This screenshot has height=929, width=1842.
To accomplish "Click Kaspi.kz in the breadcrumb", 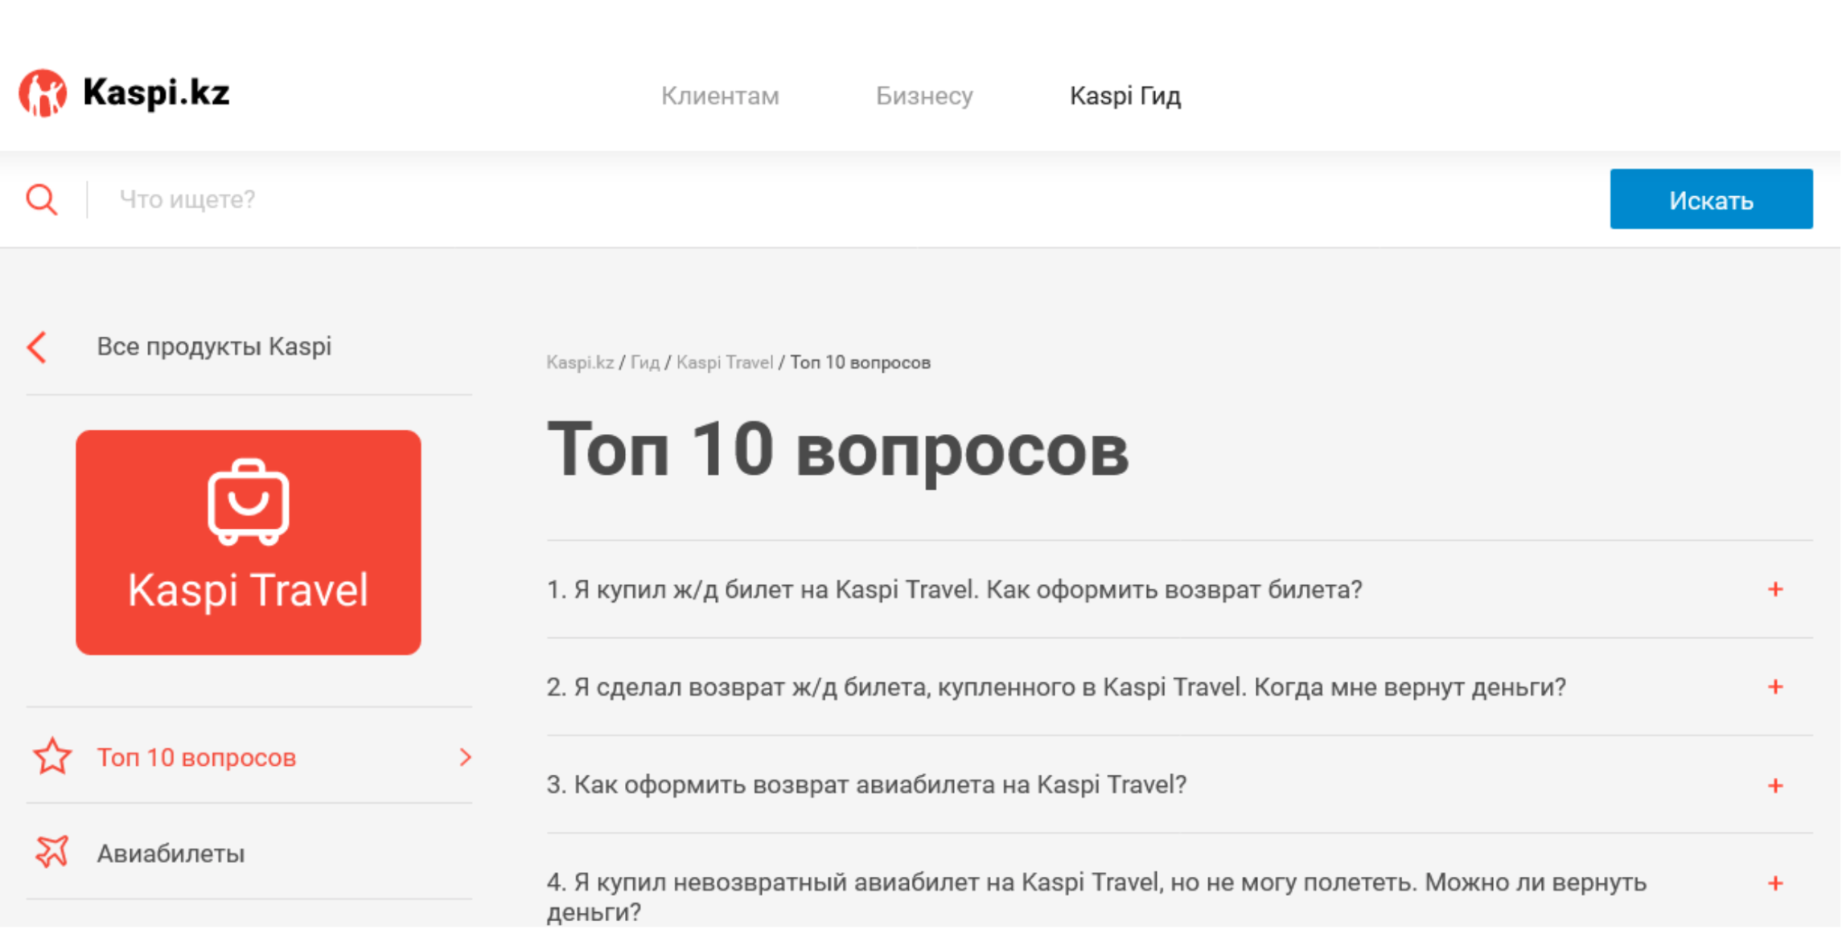I will [x=580, y=362].
